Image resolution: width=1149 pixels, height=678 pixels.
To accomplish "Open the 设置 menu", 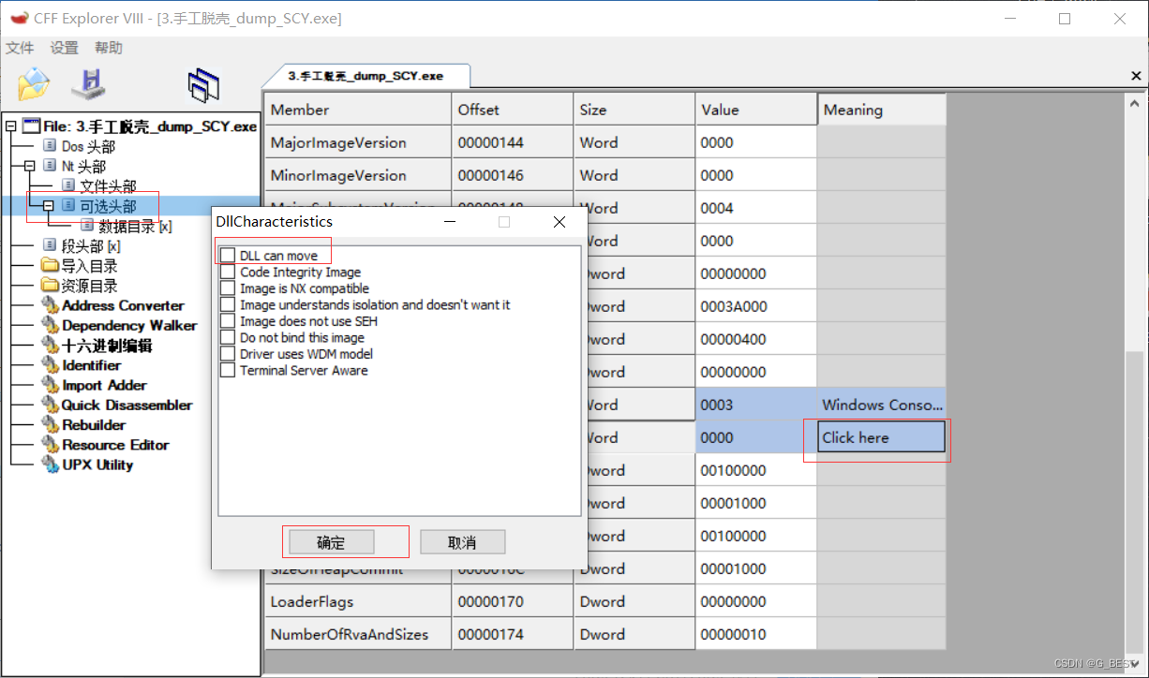I will click(65, 48).
